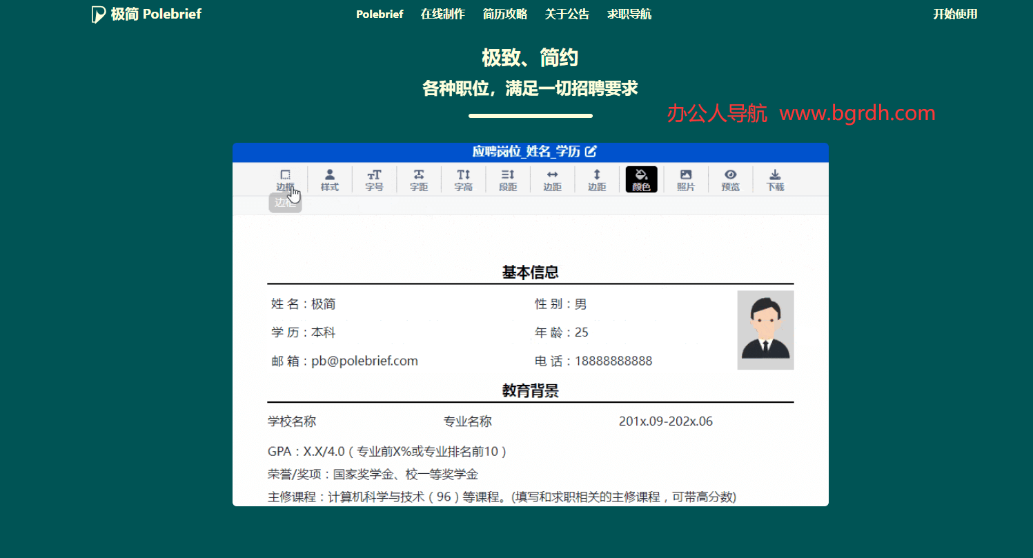Open 关于公告 in the top navigation

[567, 14]
